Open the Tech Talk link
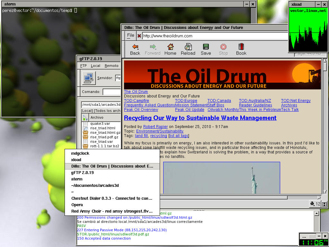The height and width of the screenshot is (247, 329). point(290,110)
